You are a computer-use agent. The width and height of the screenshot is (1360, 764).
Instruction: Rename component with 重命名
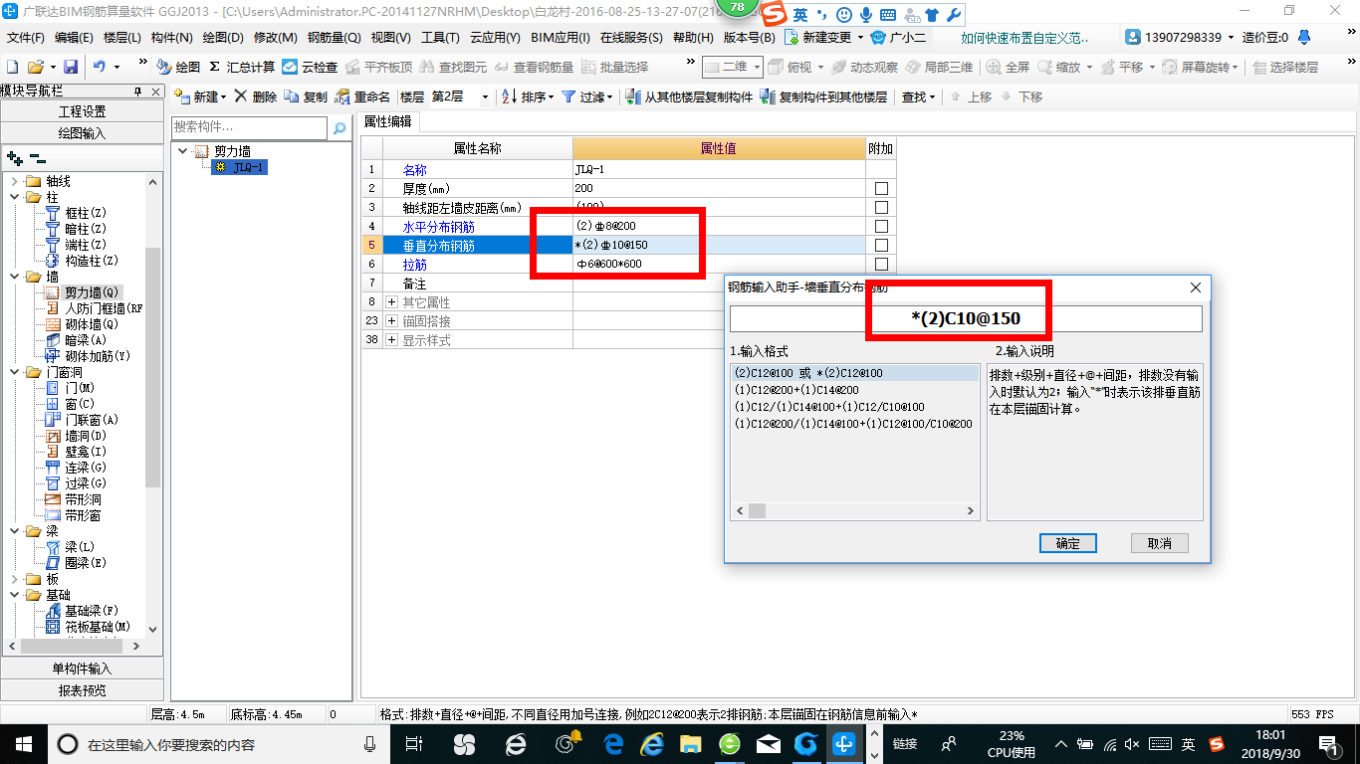point(362,96)
